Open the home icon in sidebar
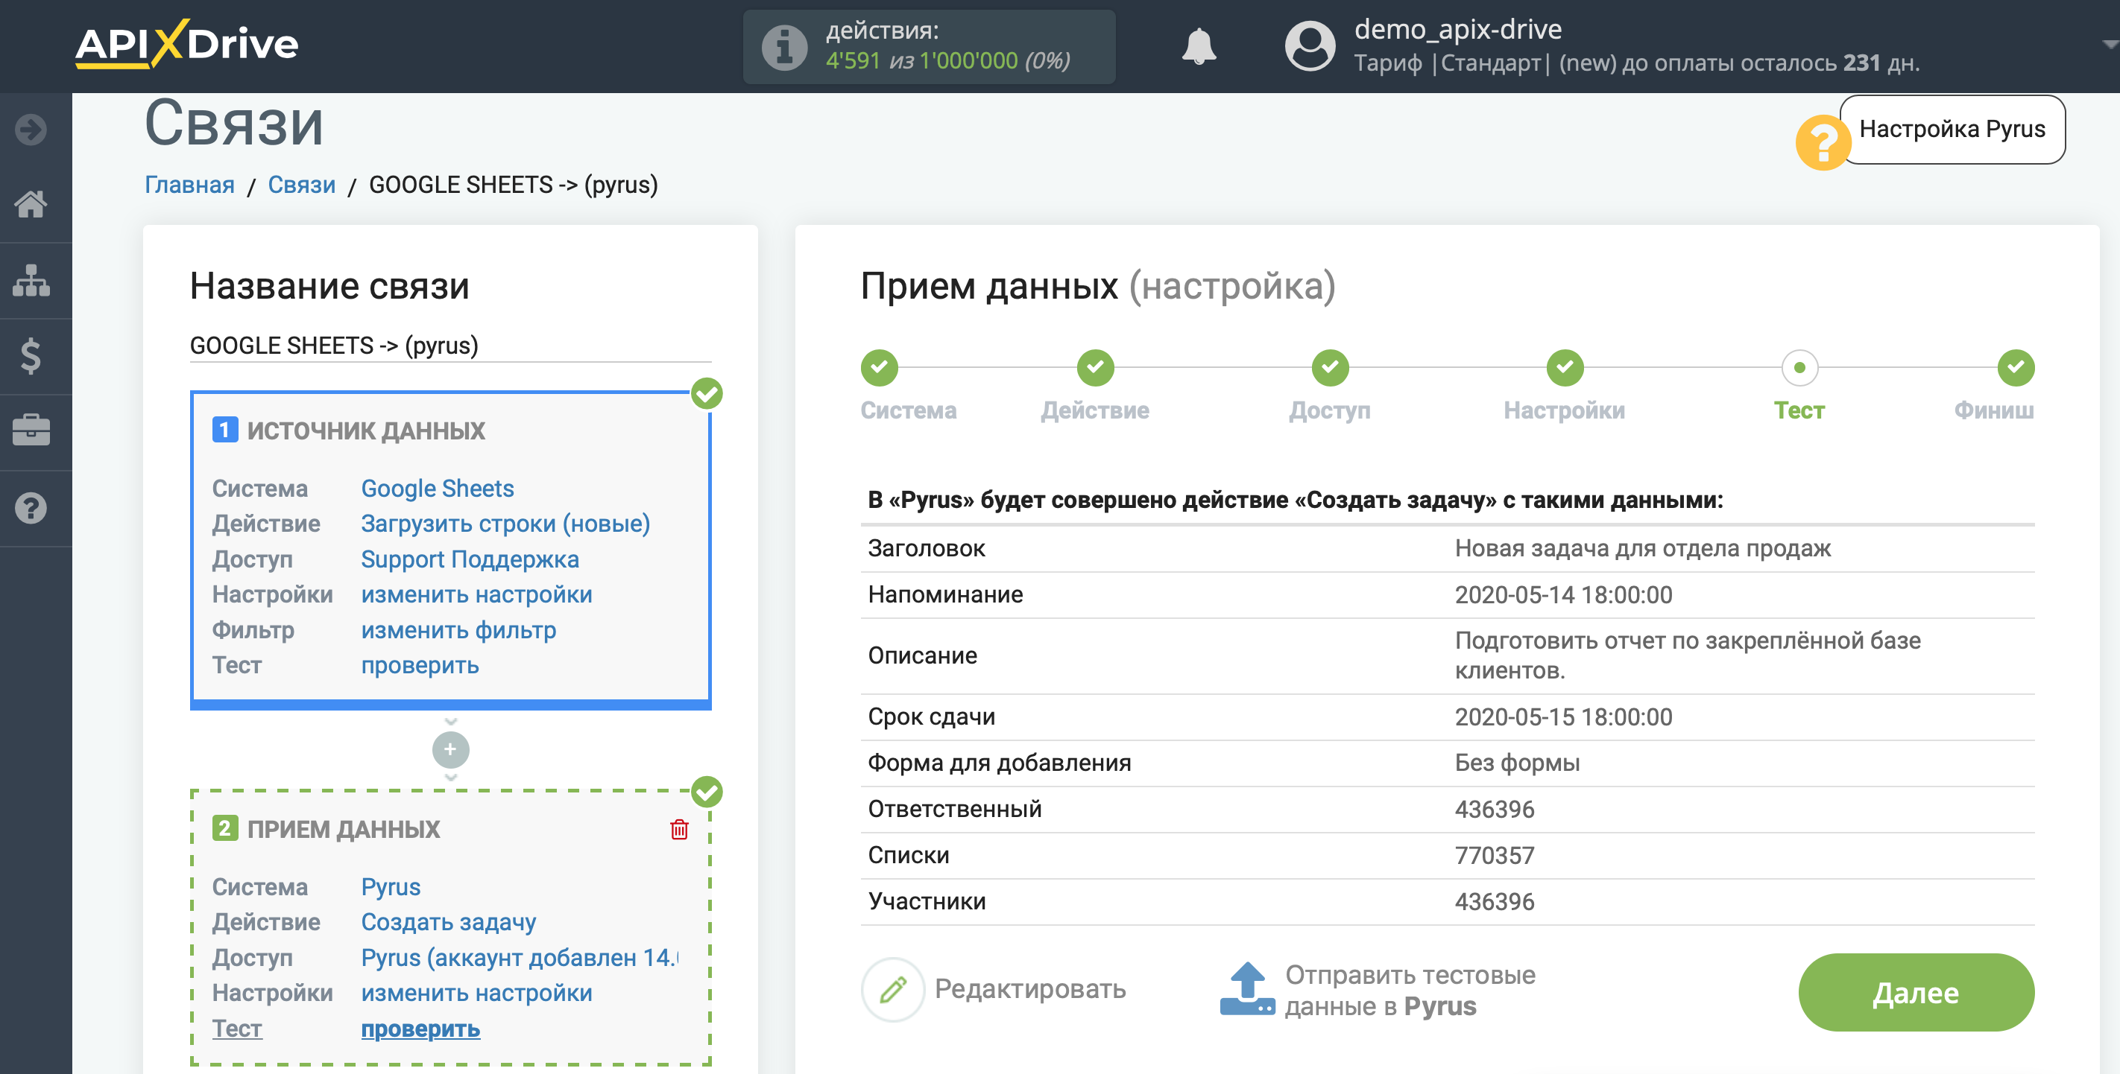Image resolution: width=2120 pixels, height=1074 pixels. [31, 204]
